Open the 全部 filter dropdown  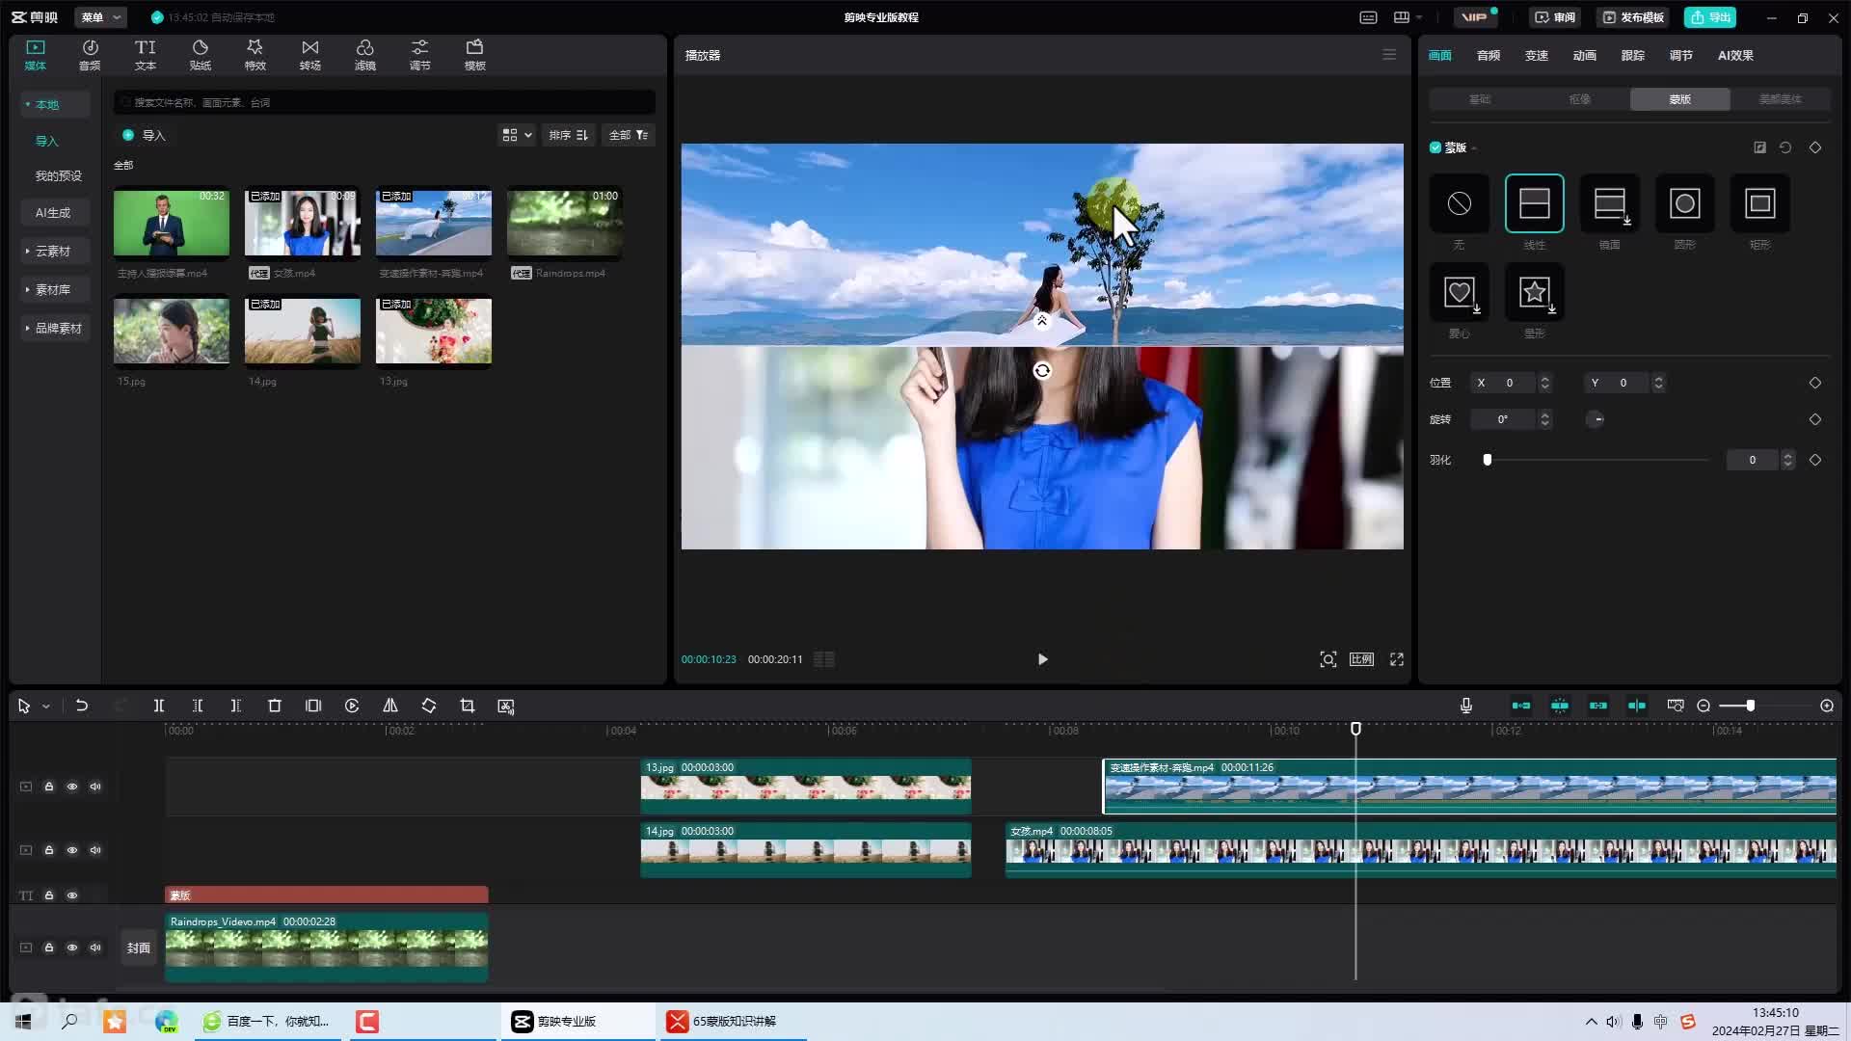(x=629, y=135)
